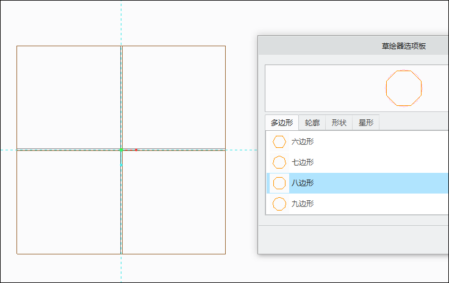Click the octagon preview in palette
The image size is (449, 283).
(404, 88)
